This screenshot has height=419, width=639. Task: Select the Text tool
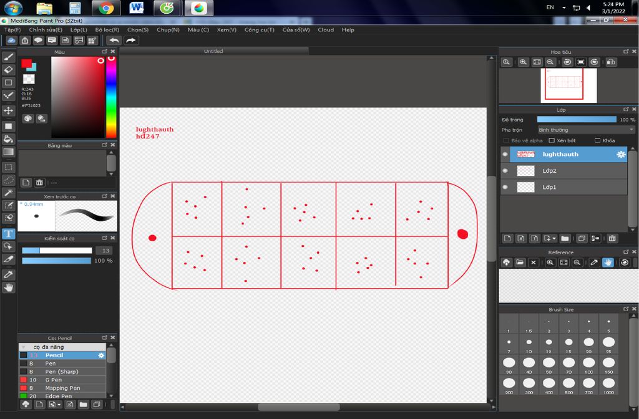coord(9,234)
